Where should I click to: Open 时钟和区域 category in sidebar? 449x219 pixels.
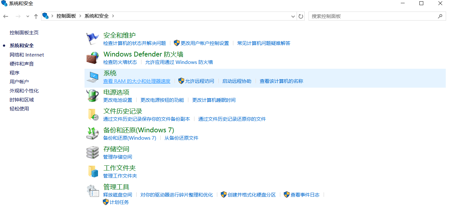tap(22, 100)
